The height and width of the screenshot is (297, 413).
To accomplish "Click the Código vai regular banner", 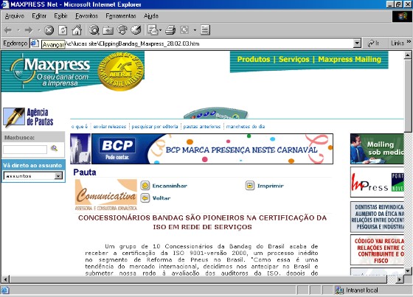I will tap(377, 250).
